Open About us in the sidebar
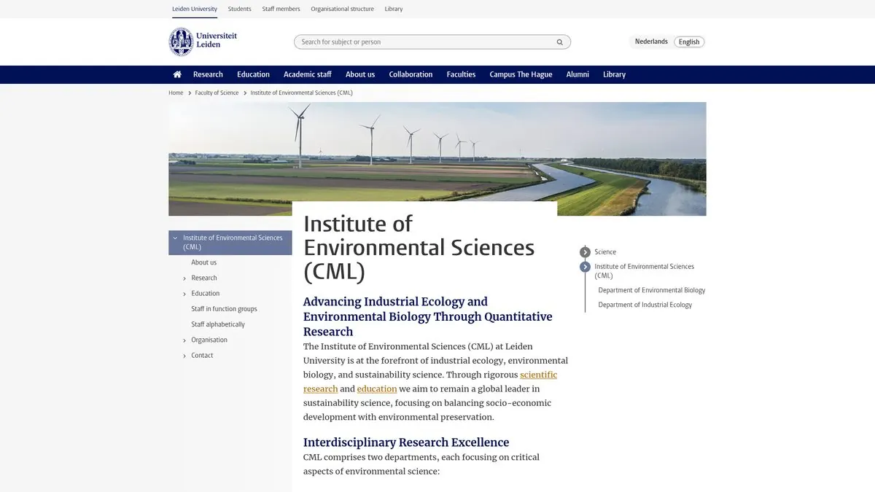Screen dimensions: 875x492 204,262
